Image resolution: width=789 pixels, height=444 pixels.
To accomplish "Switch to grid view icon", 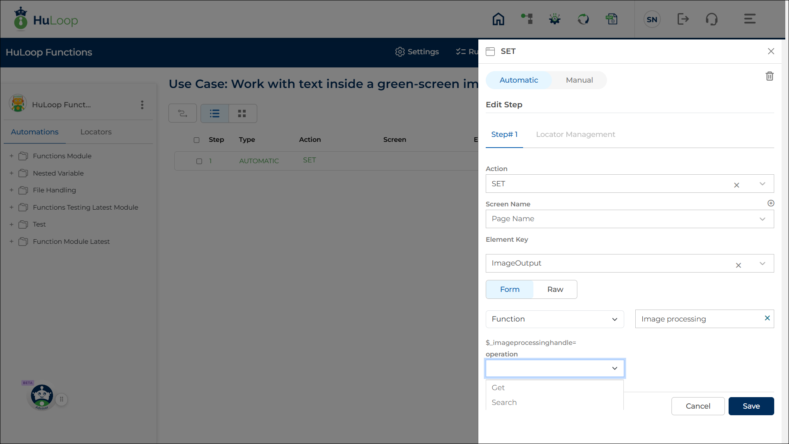I will tap(242, 113).
